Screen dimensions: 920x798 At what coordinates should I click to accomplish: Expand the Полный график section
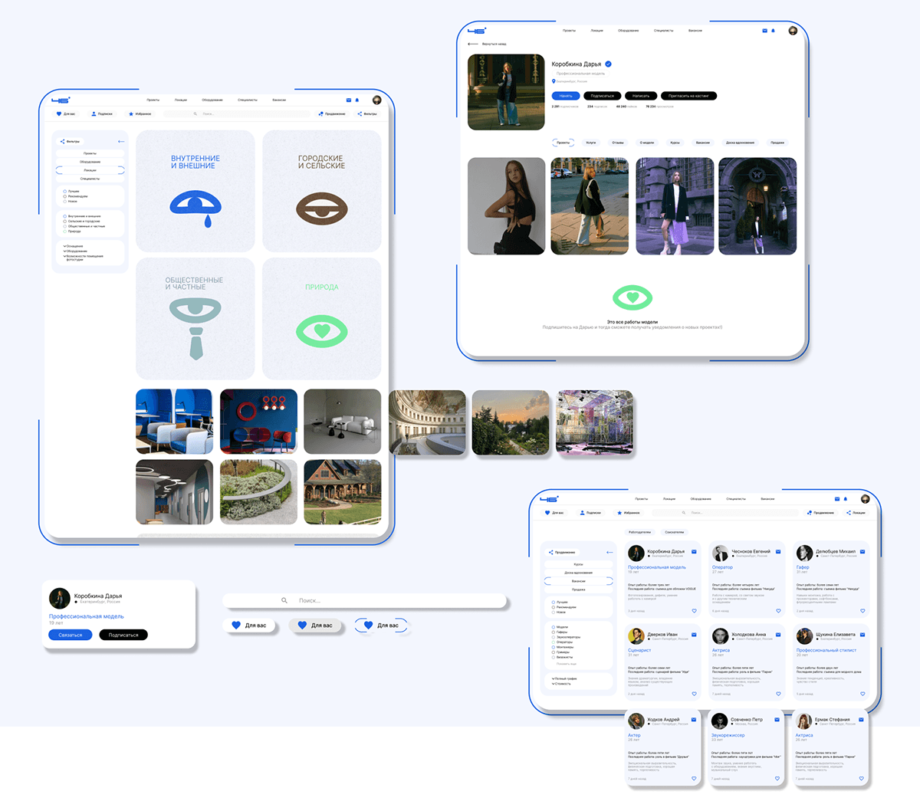pyautogui.click(x=554, y=678)
